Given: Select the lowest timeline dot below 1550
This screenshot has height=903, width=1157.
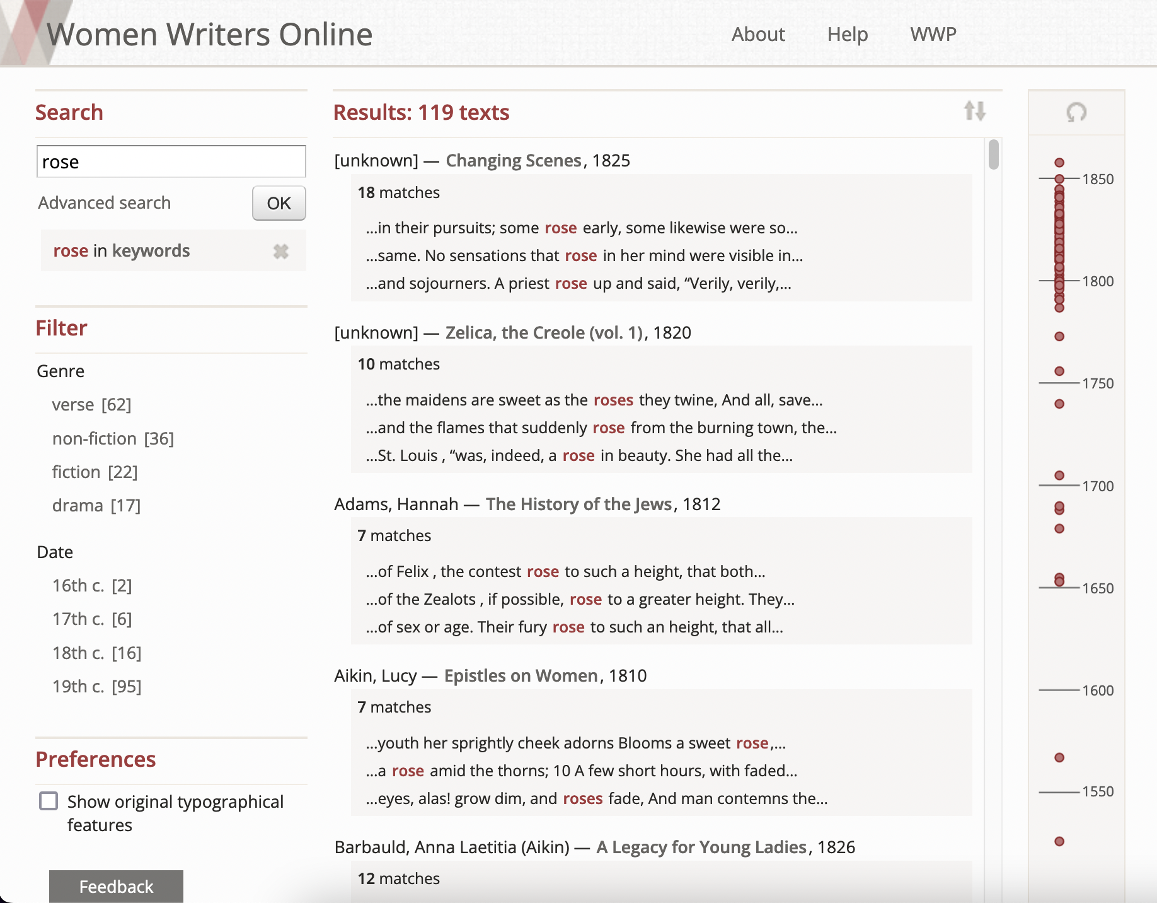Looking at the screenshot, I should point(1059,841).
